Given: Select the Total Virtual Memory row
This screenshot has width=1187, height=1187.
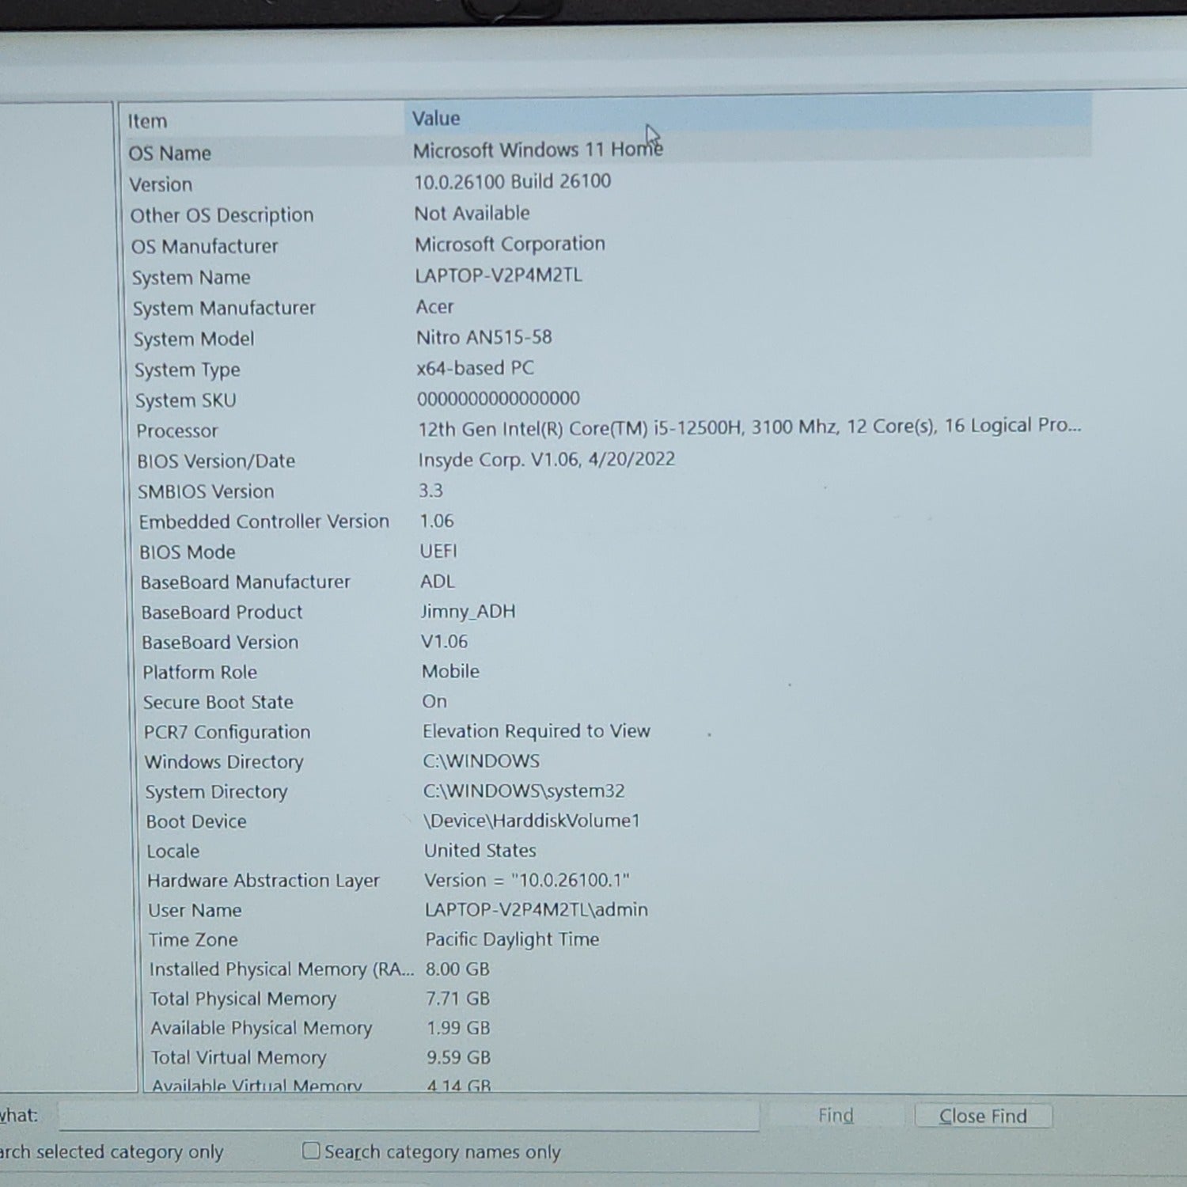Looking at the screenshot, I should (x=238, y=1058).
